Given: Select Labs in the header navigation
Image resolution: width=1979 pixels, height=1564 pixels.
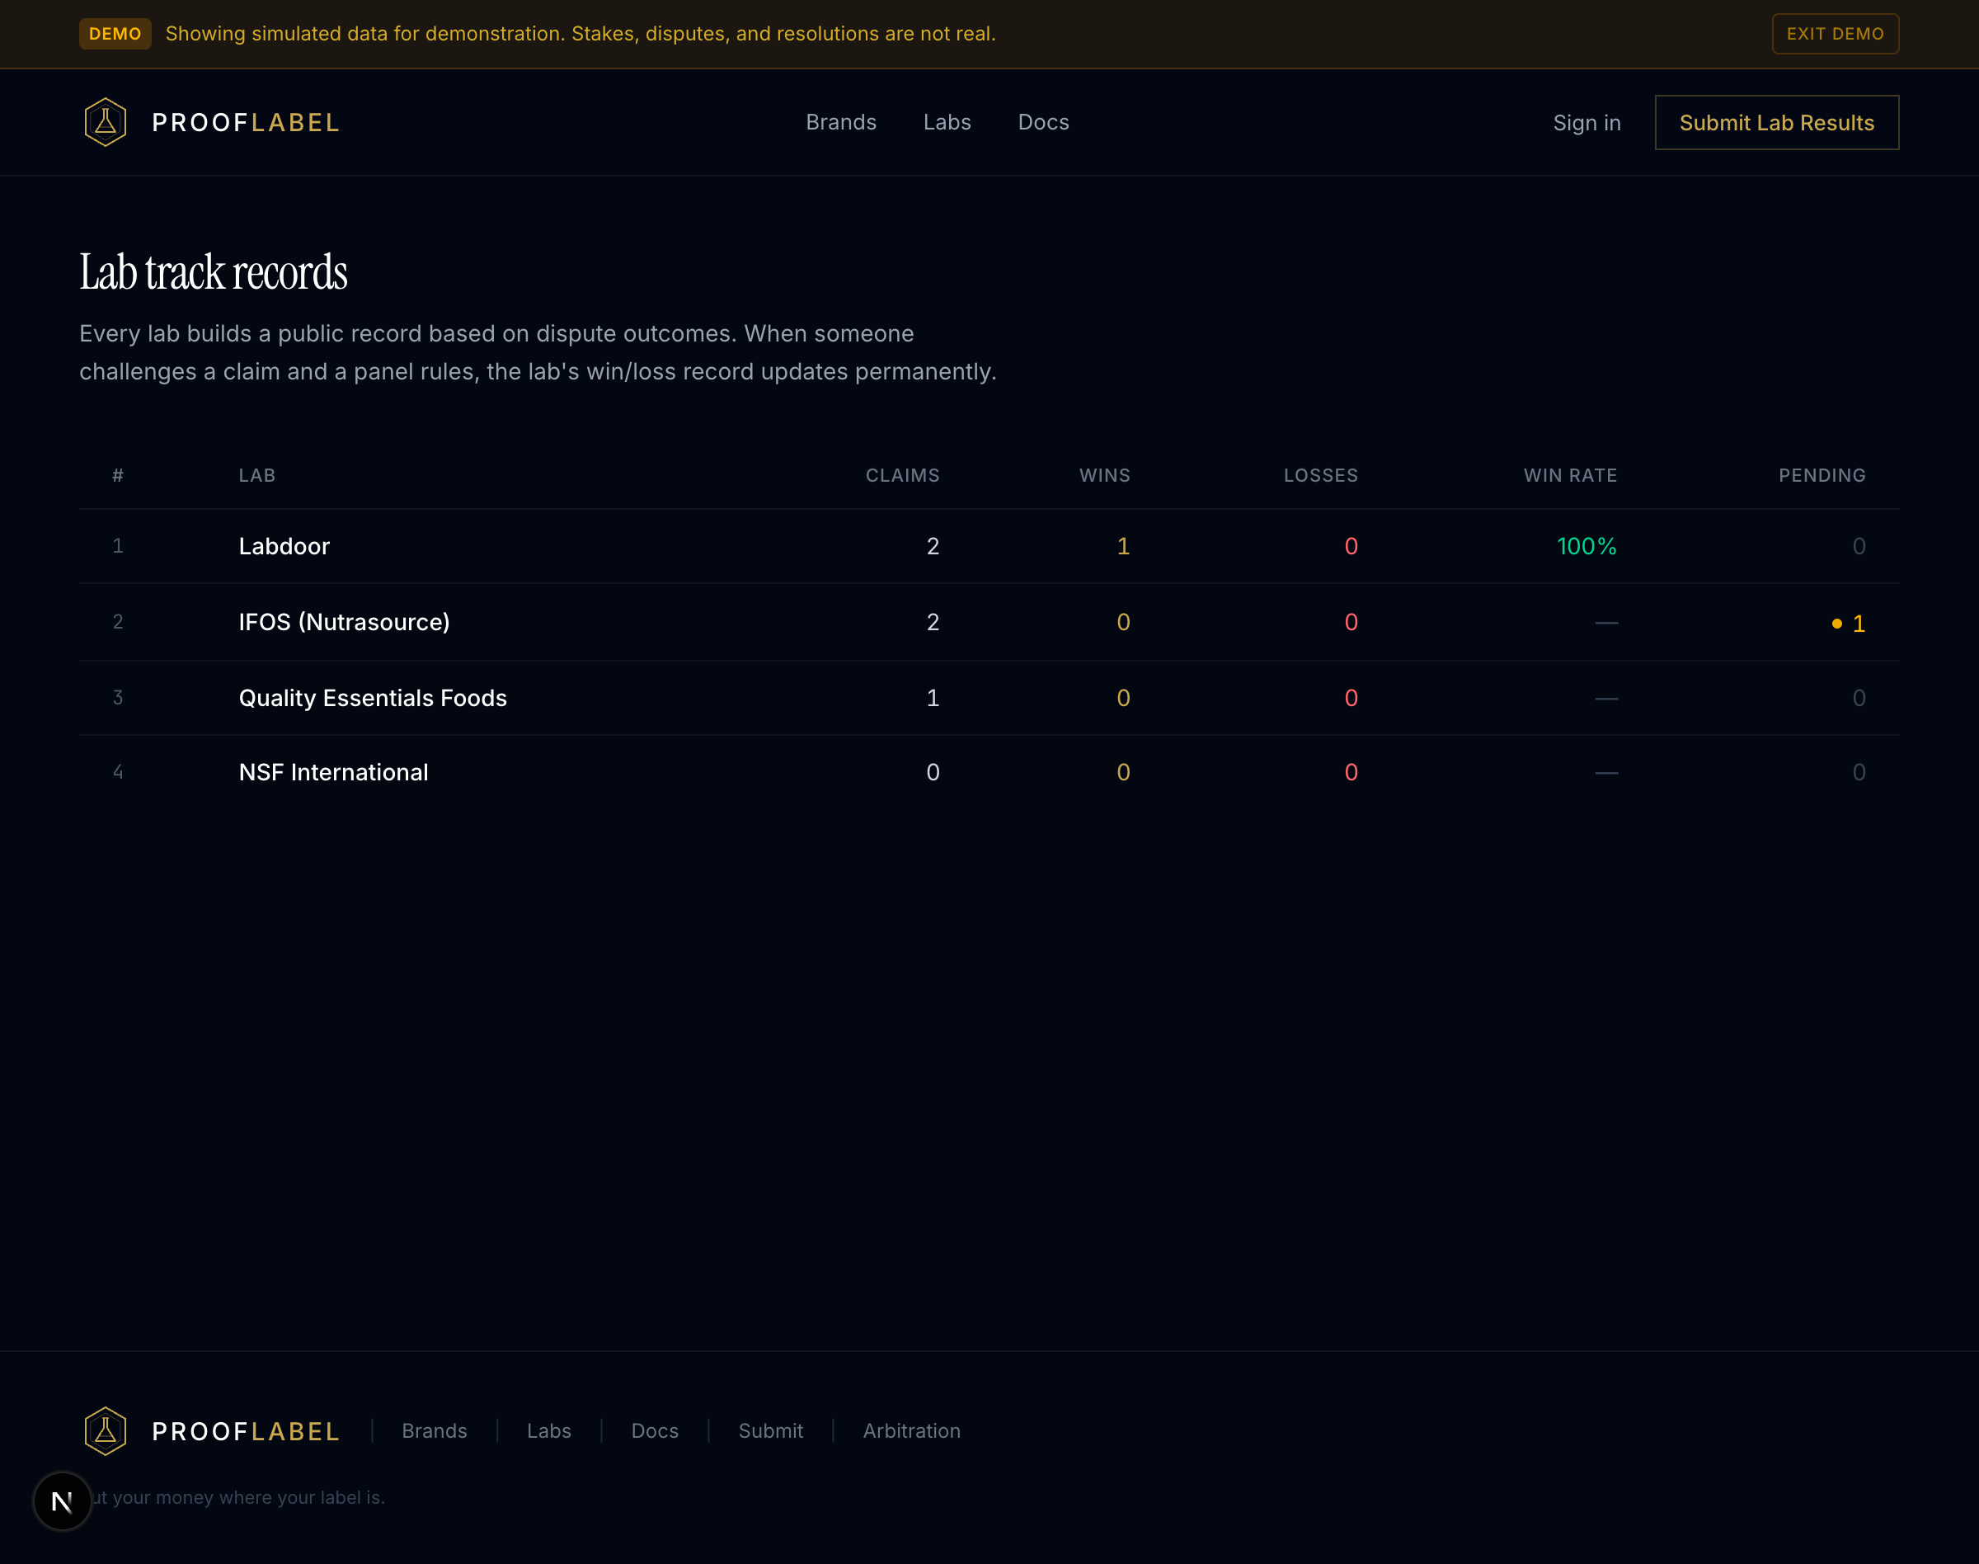Looking at the screenshot, I should (x=947, y=122).
